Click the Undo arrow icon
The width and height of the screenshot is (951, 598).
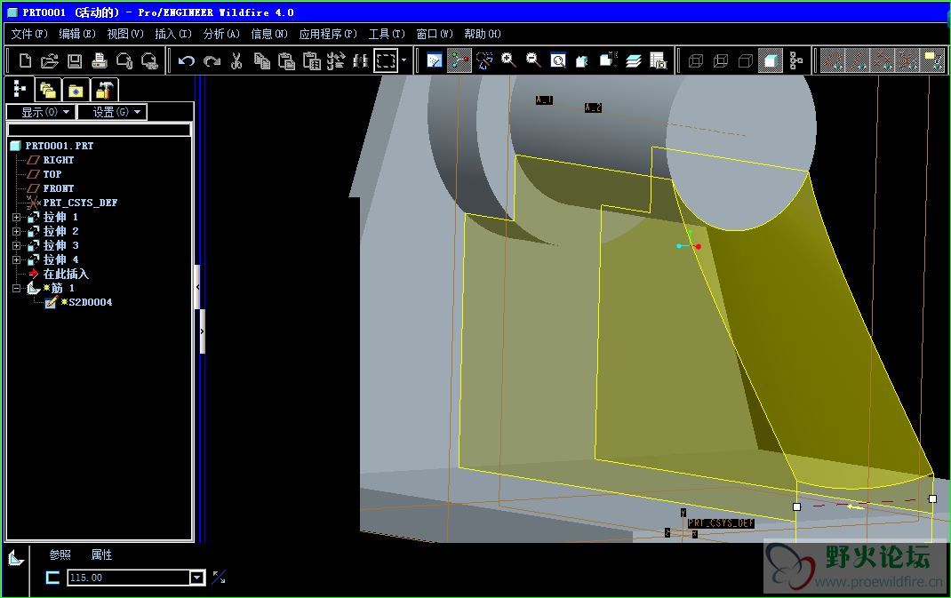pyautogui.click(x=186, y=60)
